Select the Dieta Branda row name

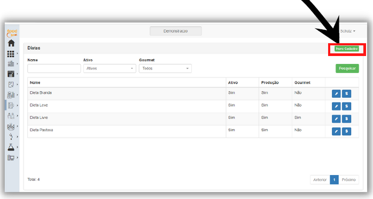click(x=41, y=93)
